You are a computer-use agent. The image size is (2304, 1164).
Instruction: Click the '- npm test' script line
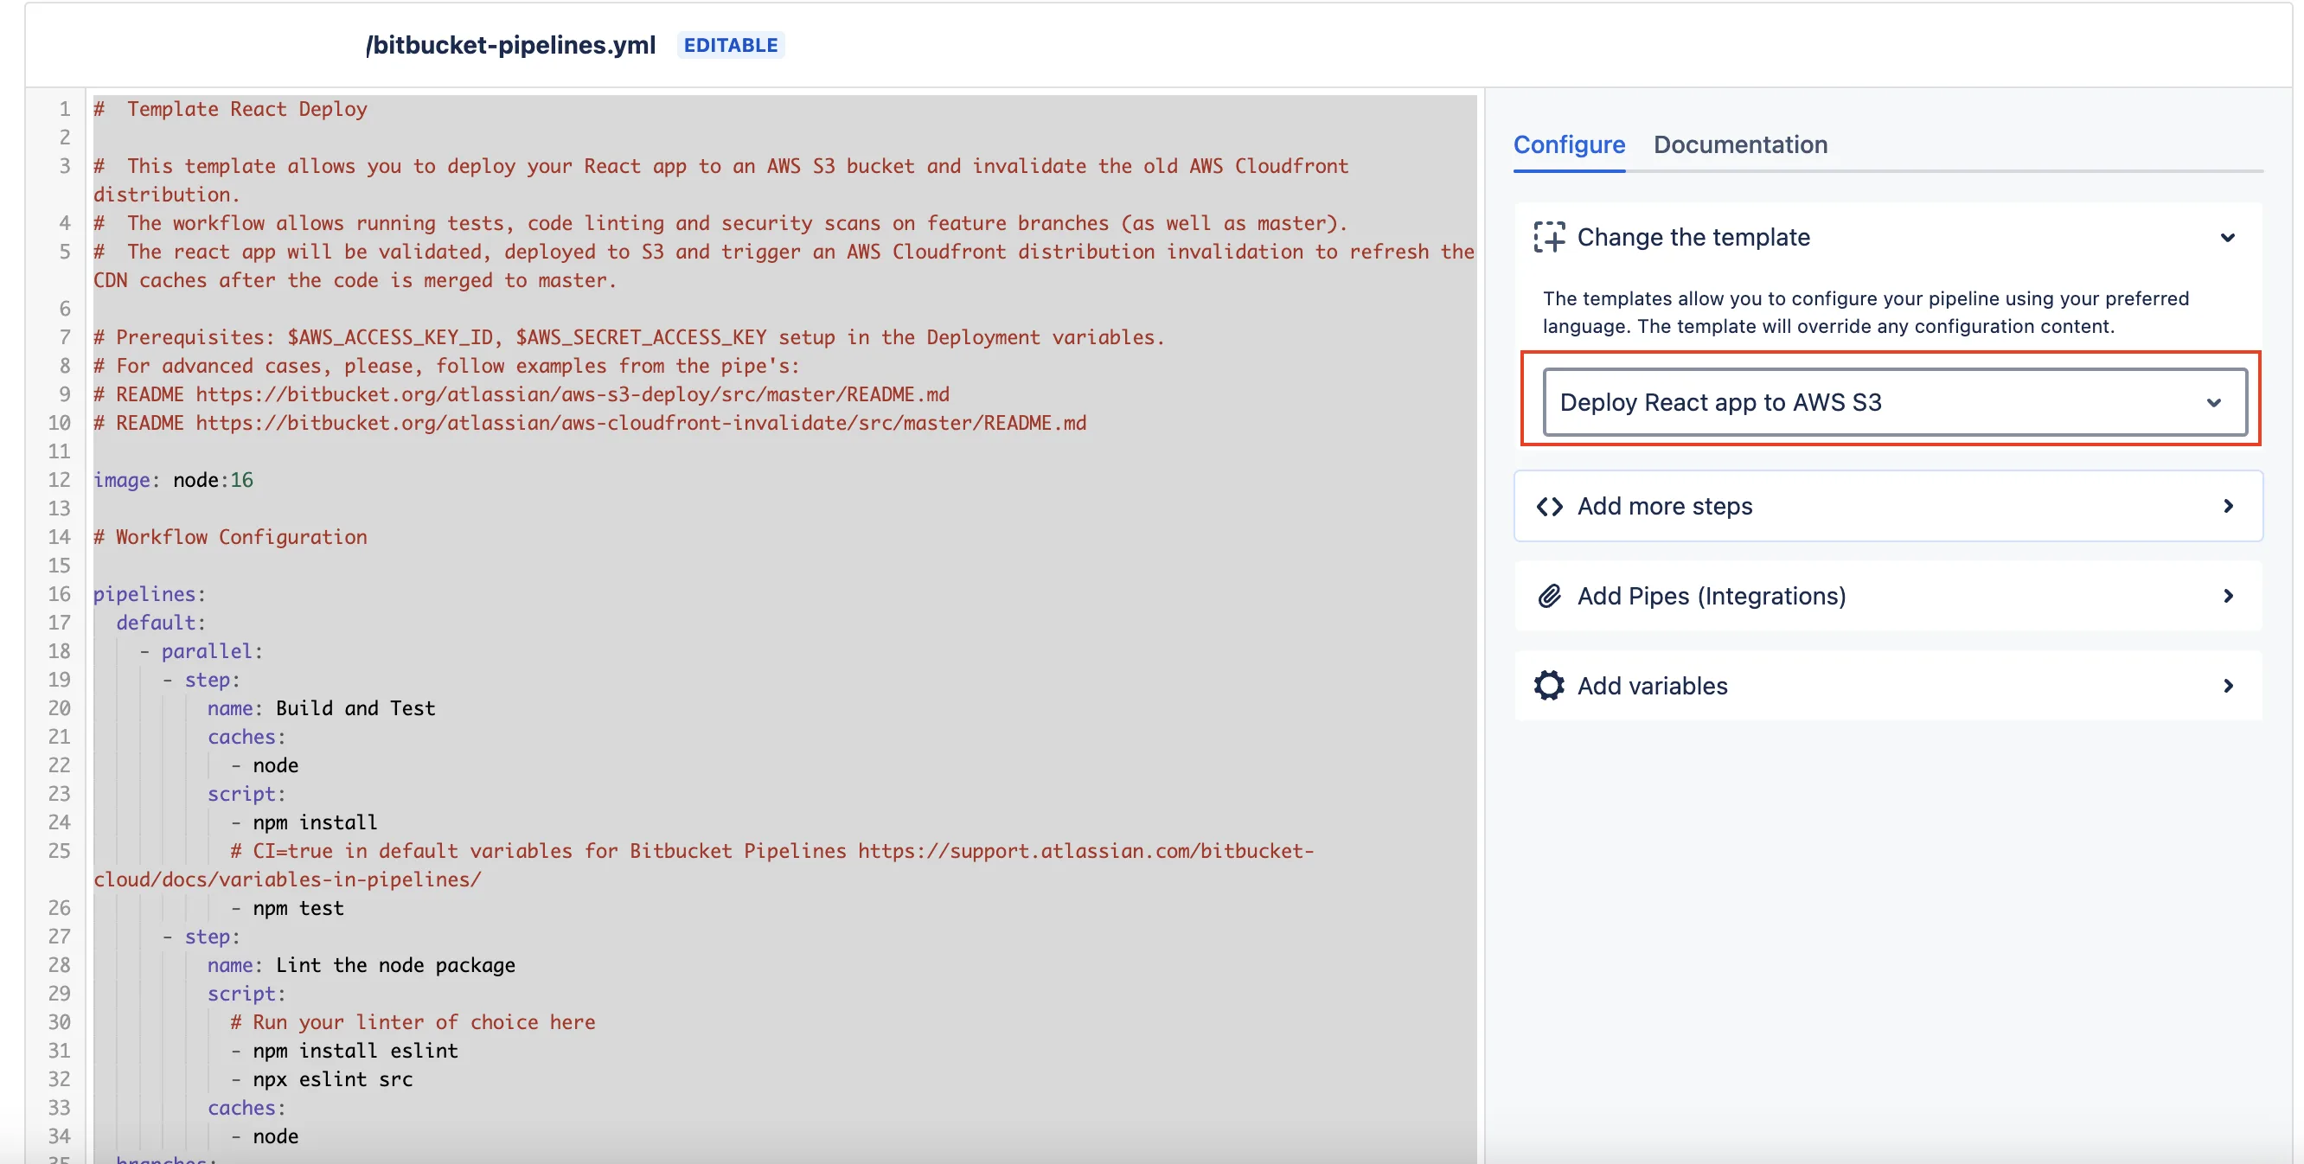coord(287,908)
